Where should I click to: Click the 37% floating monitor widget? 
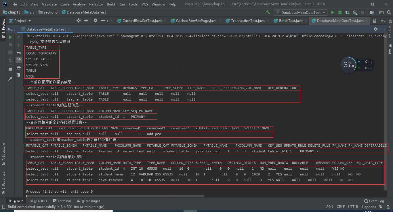tap(349, 65)
